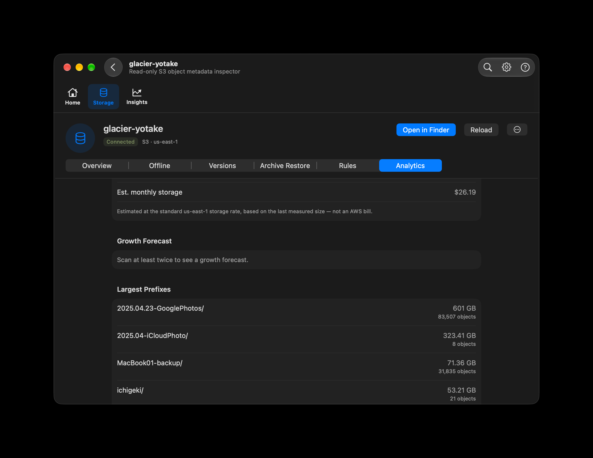Image resolution: width=593 pixels, height=458 pixels.
Task: Click Open in Finder button
Action: point(426,130)
